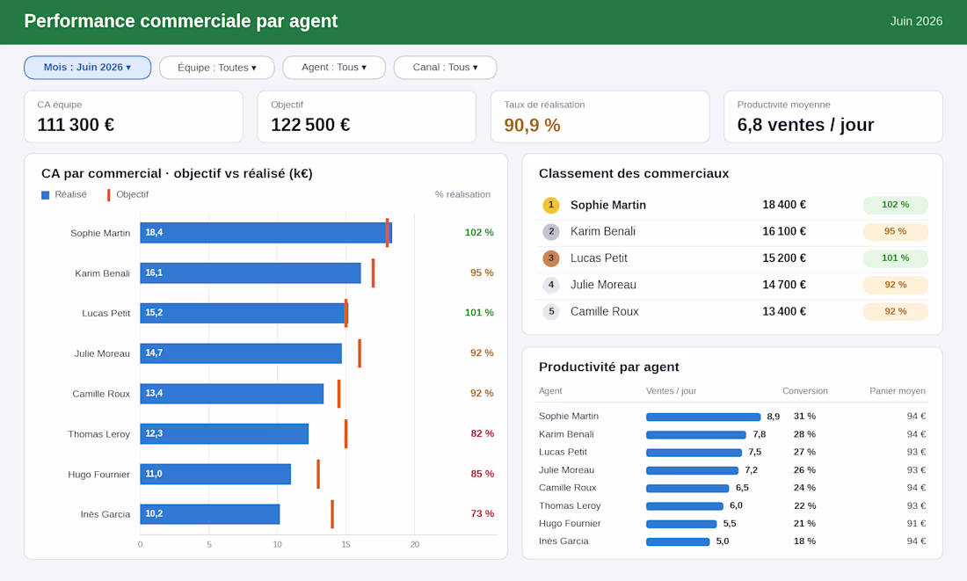Screen dimensions: 967x581
Task: Click Hugo Fournier's 11,0 chart bar
Action: 215,474
